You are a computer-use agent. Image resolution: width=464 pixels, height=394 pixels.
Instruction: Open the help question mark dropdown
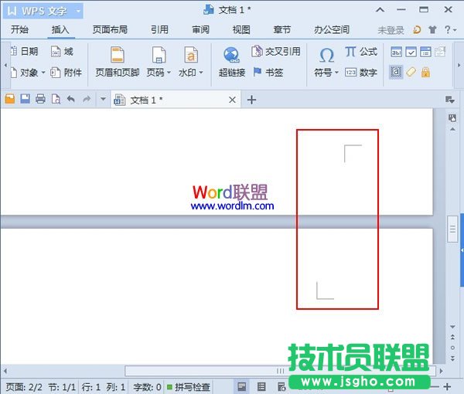[451, 29]
